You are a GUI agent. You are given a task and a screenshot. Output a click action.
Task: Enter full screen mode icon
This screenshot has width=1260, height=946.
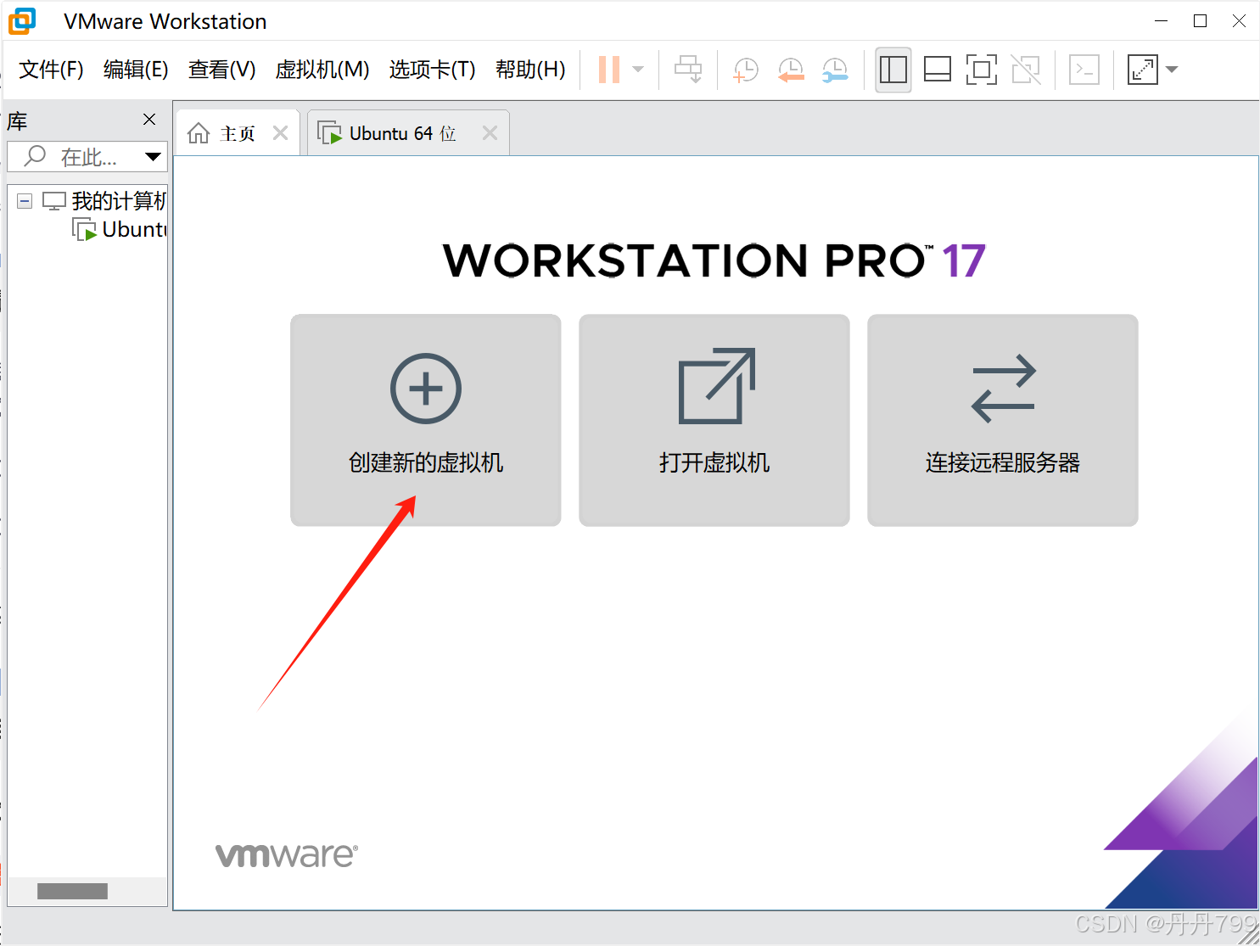[x=982, y=70]
